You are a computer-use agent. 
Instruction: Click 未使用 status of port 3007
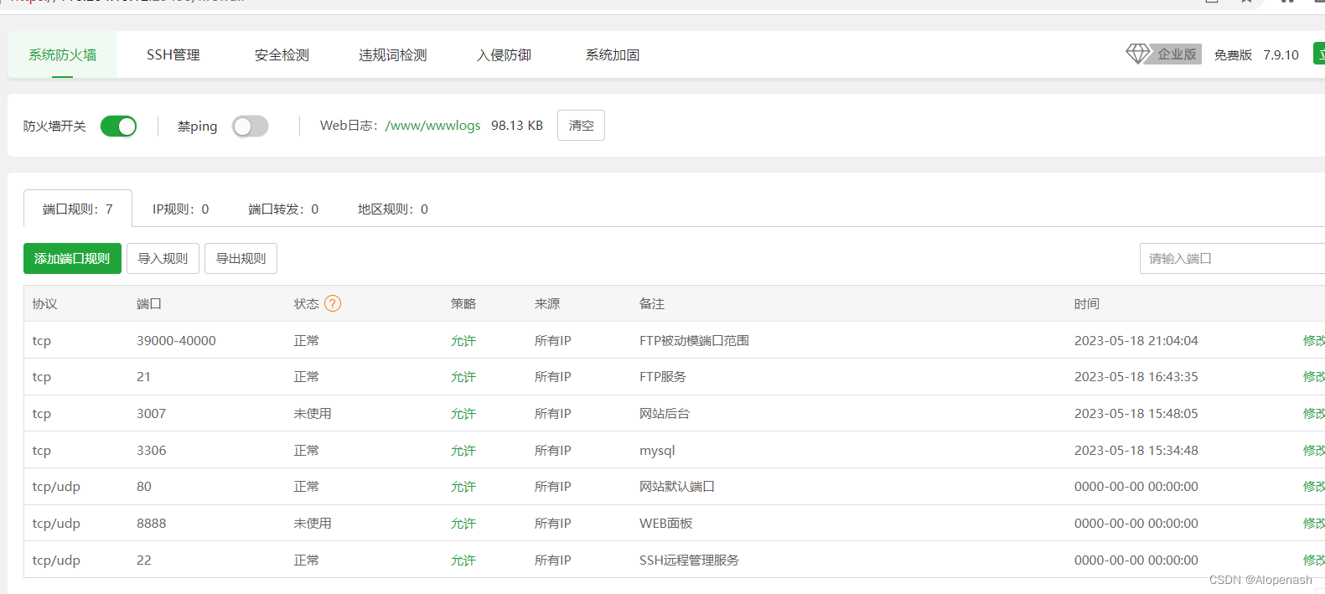(x=313, y=413)
